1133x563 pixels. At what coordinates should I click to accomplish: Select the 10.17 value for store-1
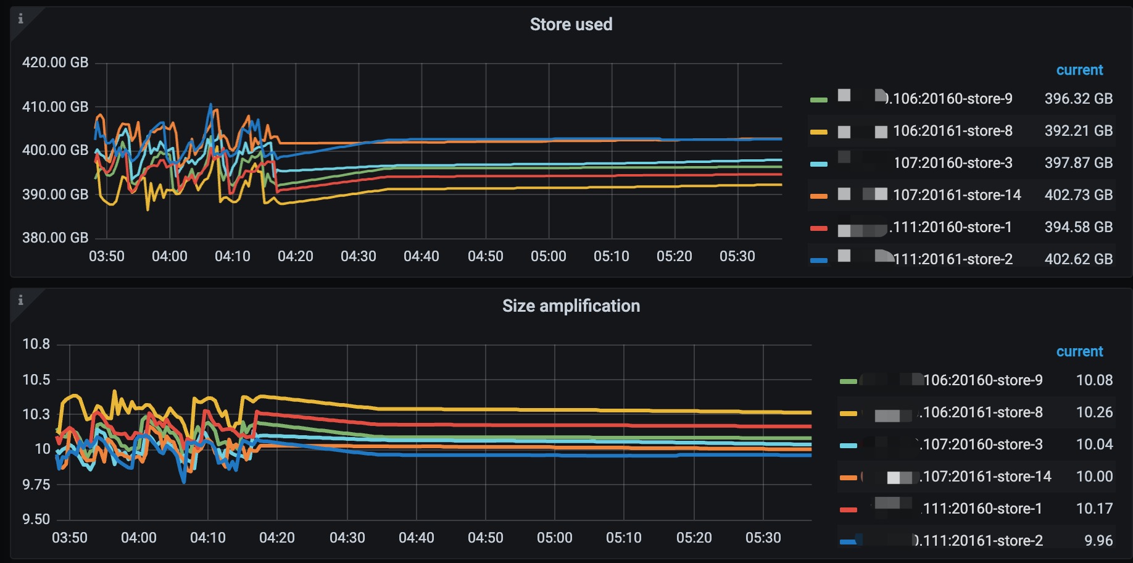(1095, 509)
